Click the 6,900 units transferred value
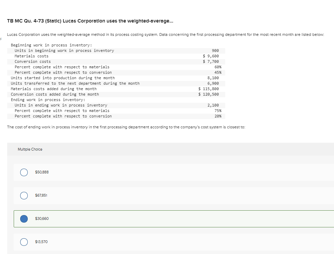 pyautogui.click(x=213, y=84)
